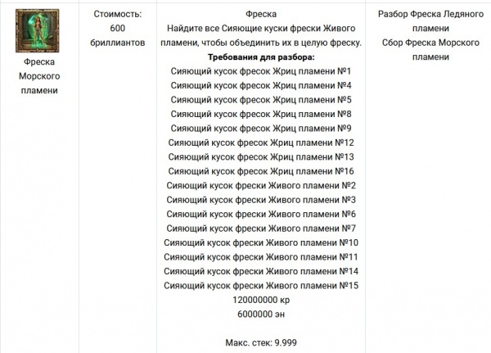The image size is (491, 353).
Task: Click the Требования для разбора heading
Action: [x=261, y=57]
